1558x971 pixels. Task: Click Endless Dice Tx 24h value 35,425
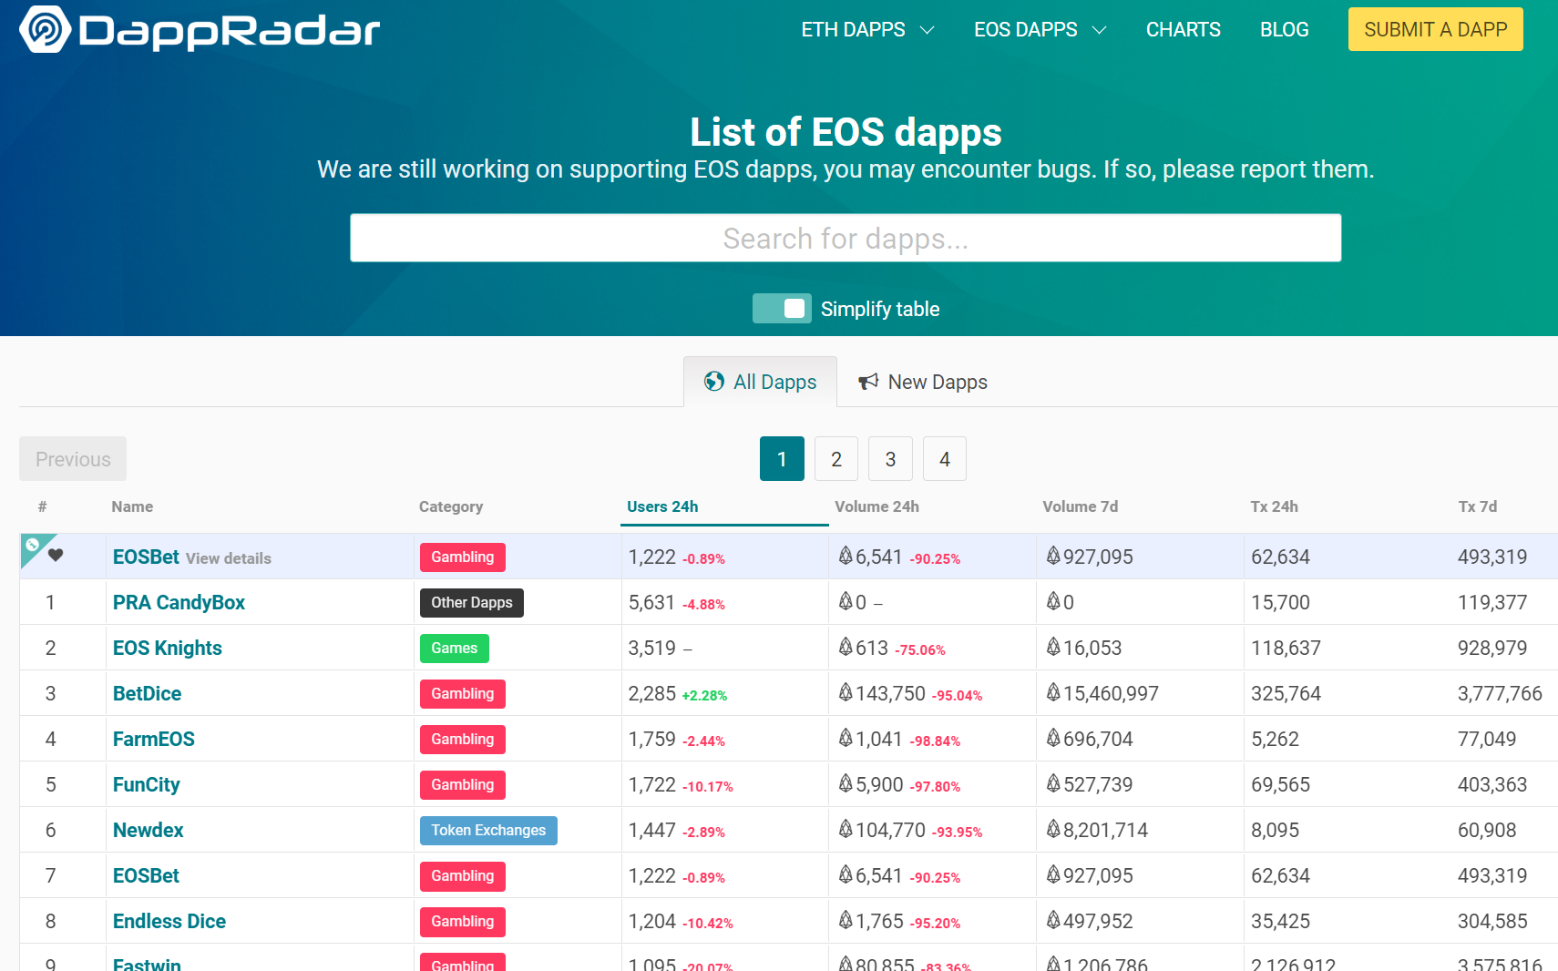[1280, 921]
